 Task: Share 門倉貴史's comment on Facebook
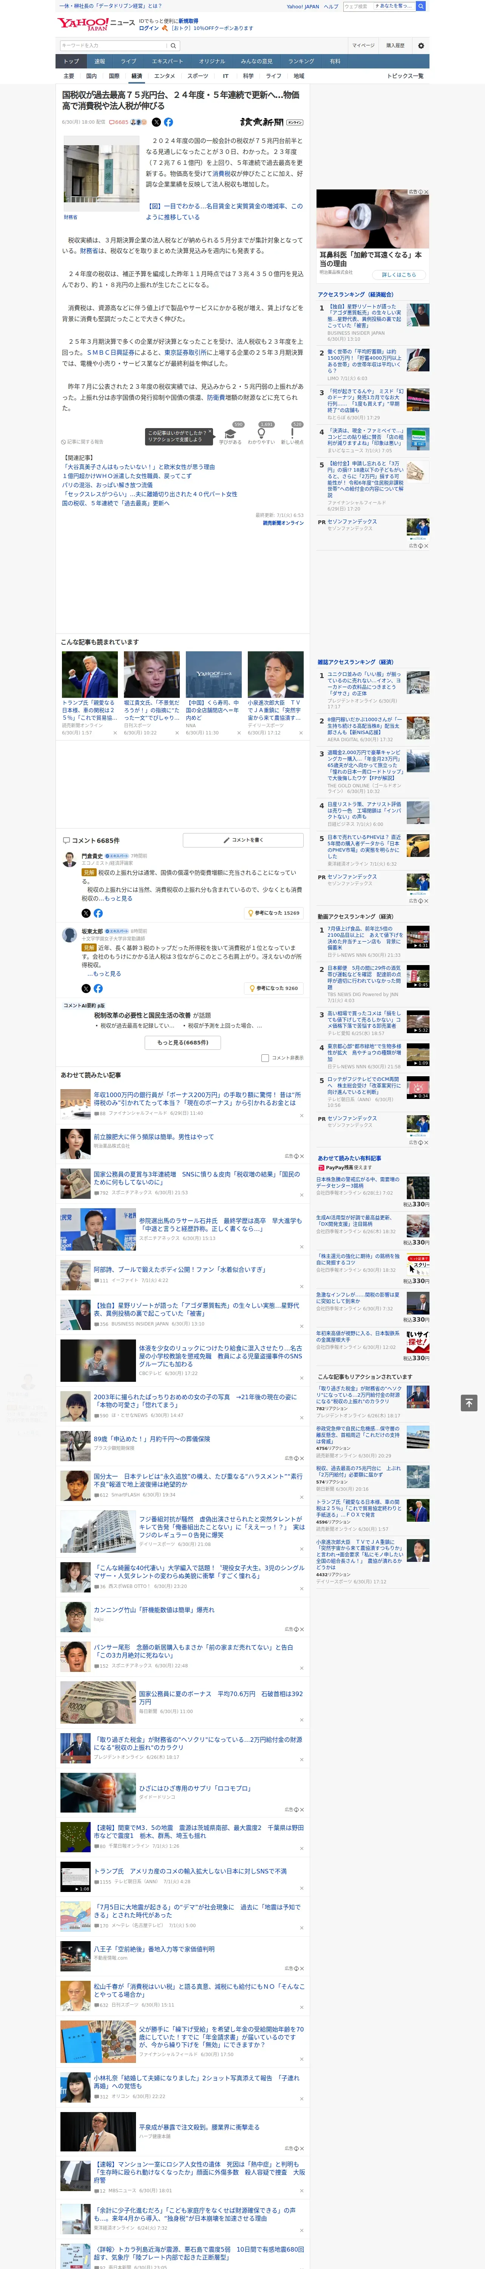tap(98, 913)
